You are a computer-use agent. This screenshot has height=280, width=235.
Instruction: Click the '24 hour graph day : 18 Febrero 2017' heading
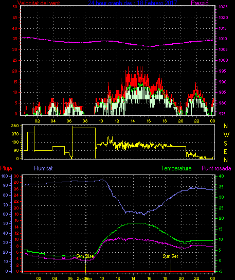(132, 3)
